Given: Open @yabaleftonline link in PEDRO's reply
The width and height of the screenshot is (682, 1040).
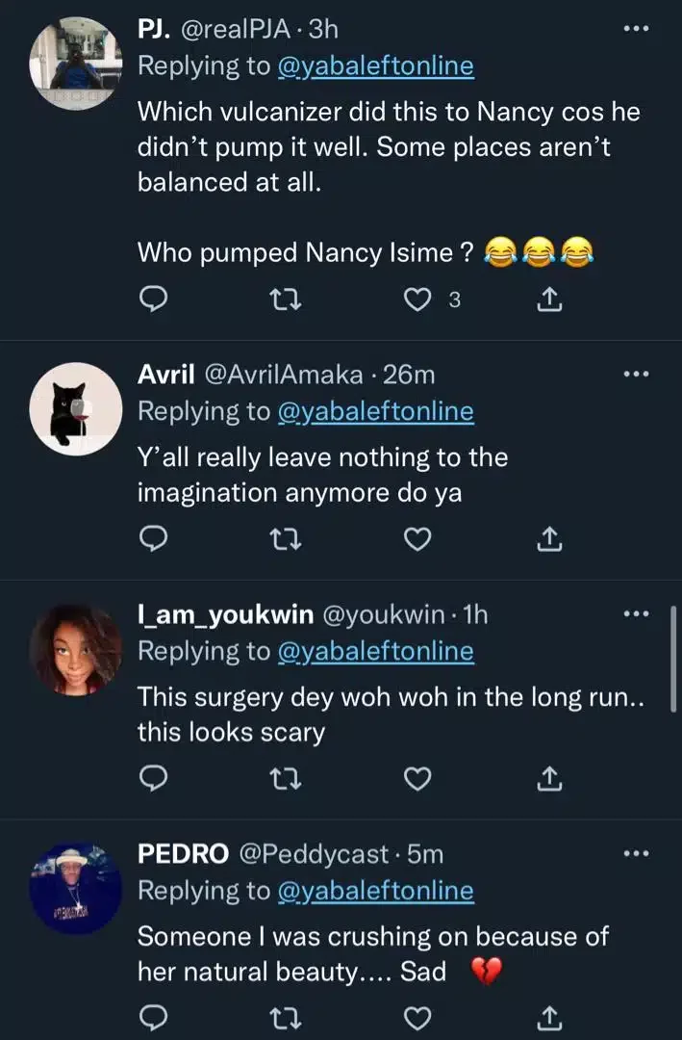Looking at the screenshot, I should pyautogui.click(x=375, y=891).
